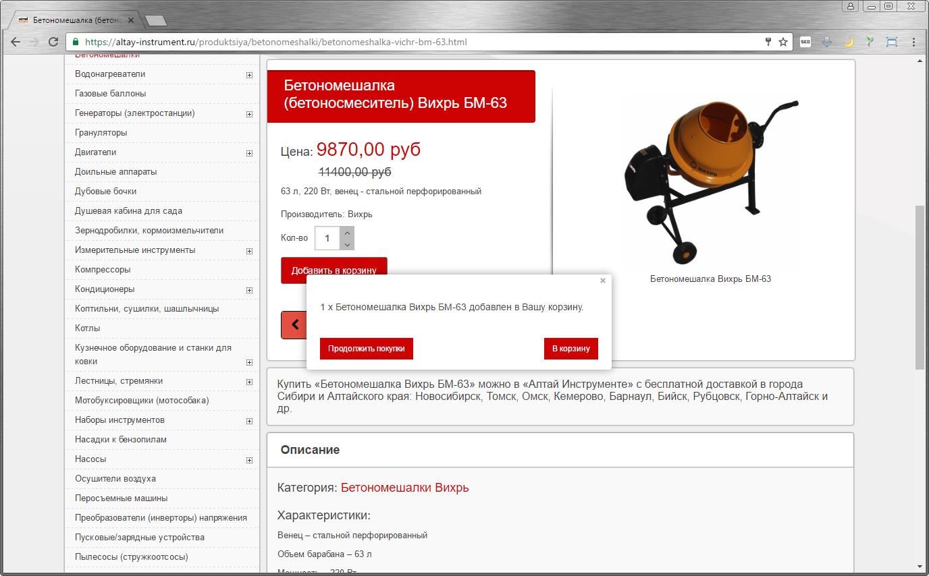
Task: Open a new browser tab
Action: coord(156,21)
